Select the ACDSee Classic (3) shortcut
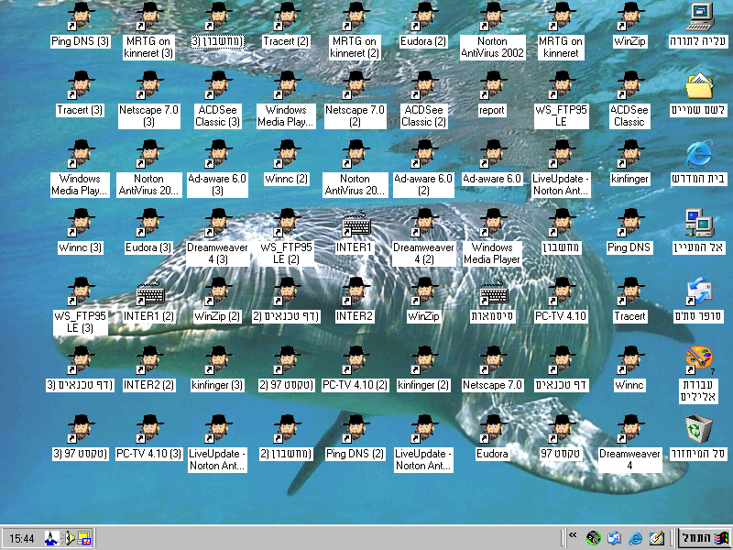The image size is (733, 550). coord(218,100)
